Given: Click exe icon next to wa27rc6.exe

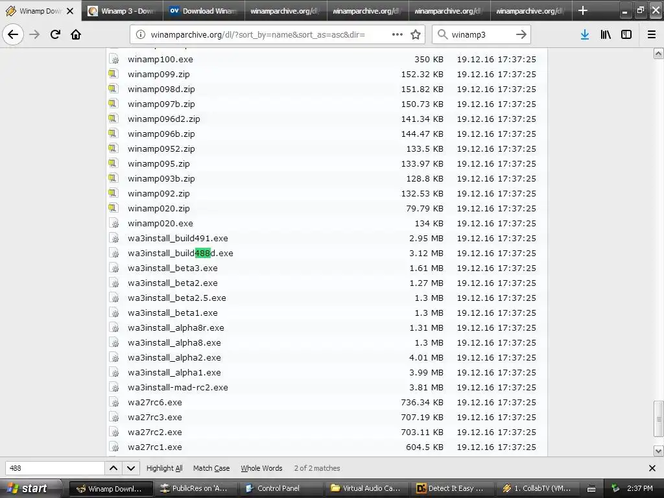Looking at the screenshot, I should [113, 402].
